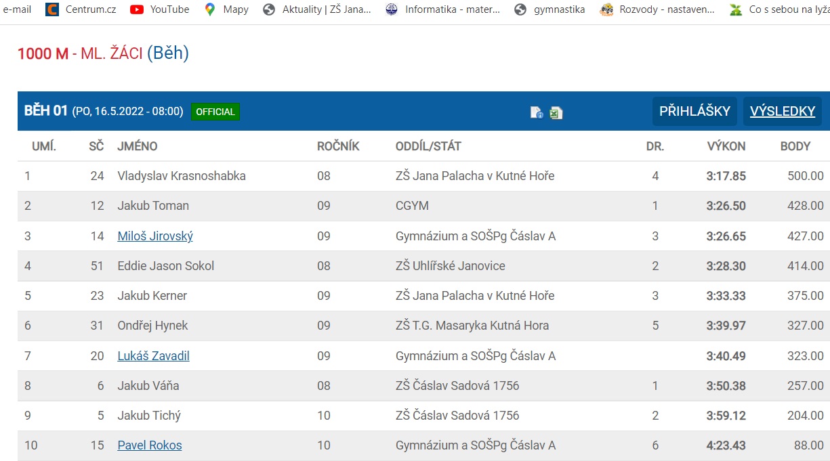
Task: Switch to the PŘIHLÁŠKY tab
Action: click(694, 112)
